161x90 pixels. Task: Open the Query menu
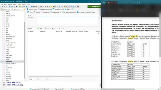tap(15, 4)
